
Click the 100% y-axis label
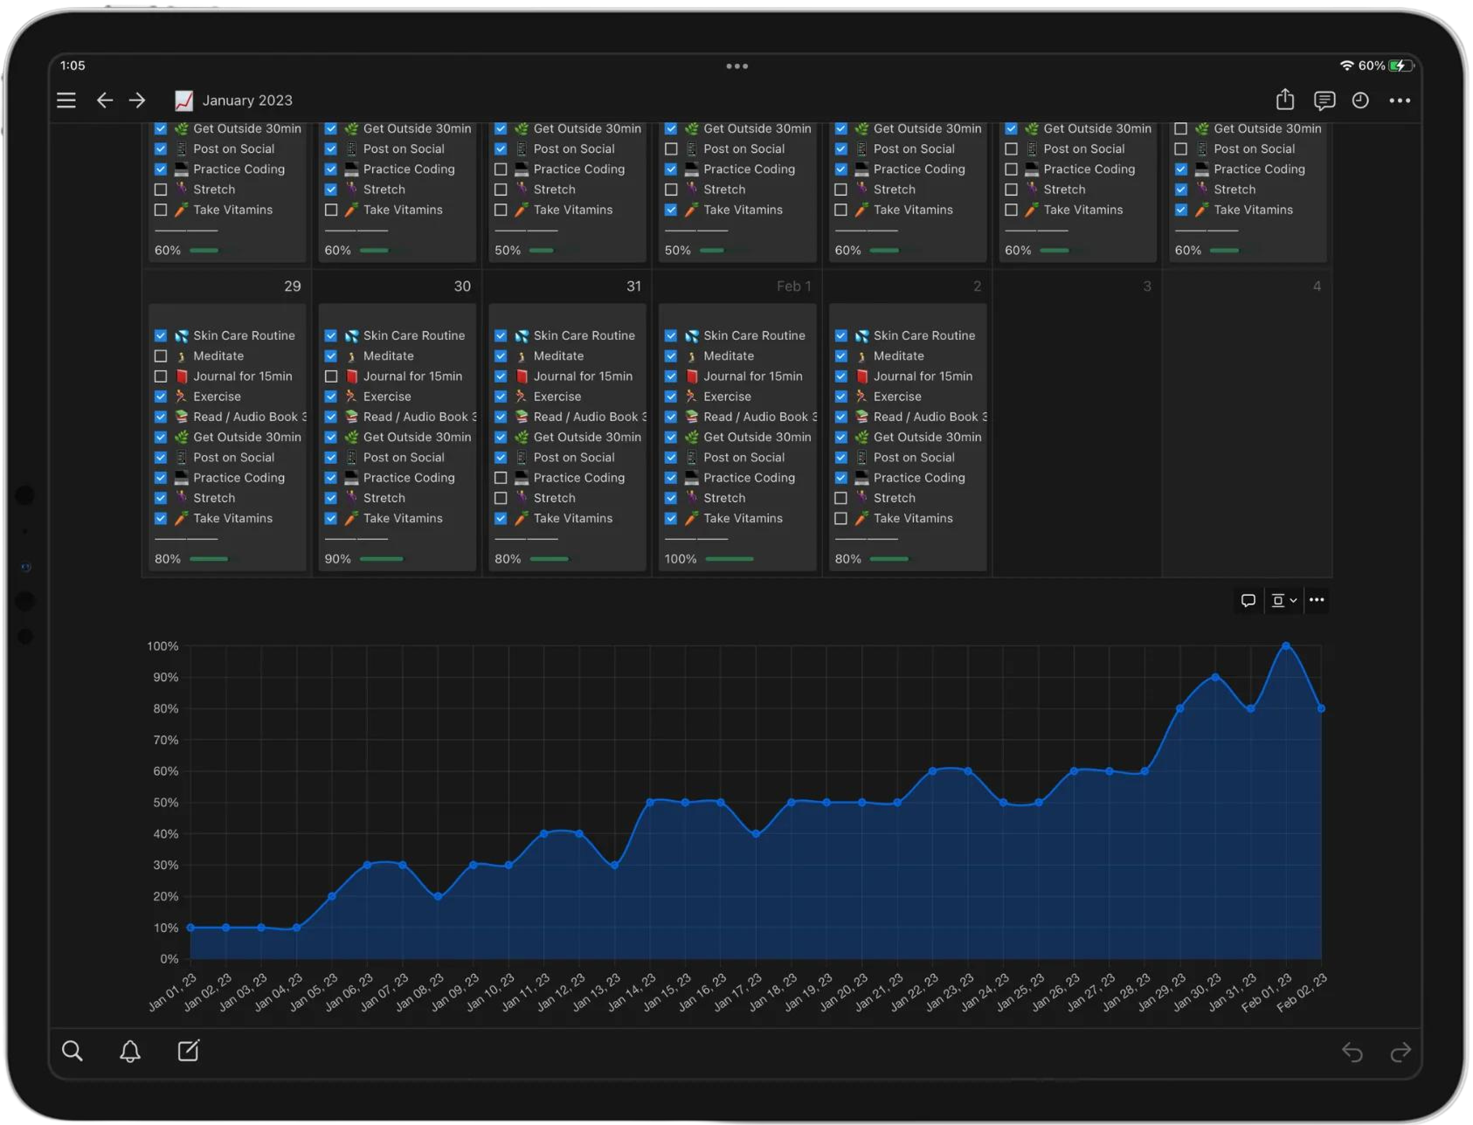163,646
